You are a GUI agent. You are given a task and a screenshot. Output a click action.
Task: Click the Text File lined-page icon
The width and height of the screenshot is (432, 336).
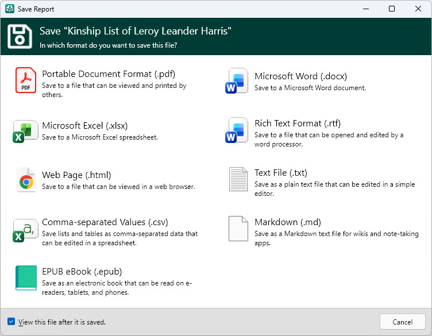(238, 179)
